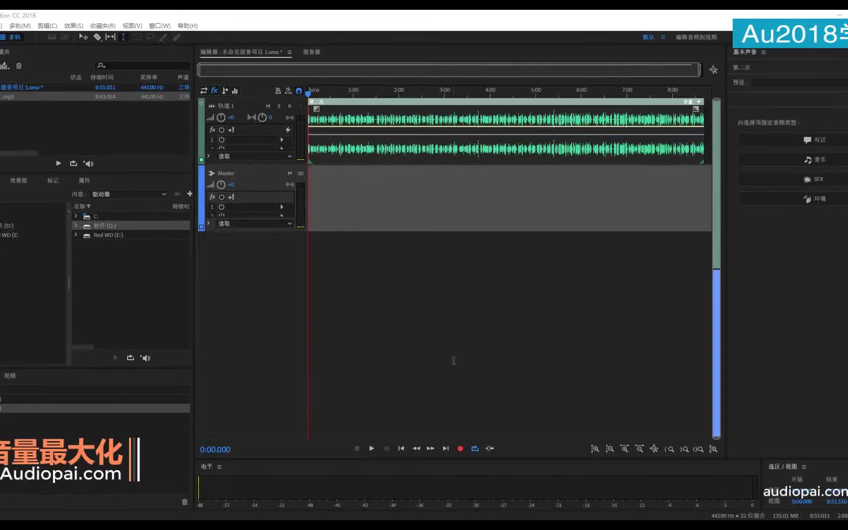Viewport: 848px width, 530px height.
Task: Click the fx icon in the editor toolbar
Action: (x=214, y=90)
